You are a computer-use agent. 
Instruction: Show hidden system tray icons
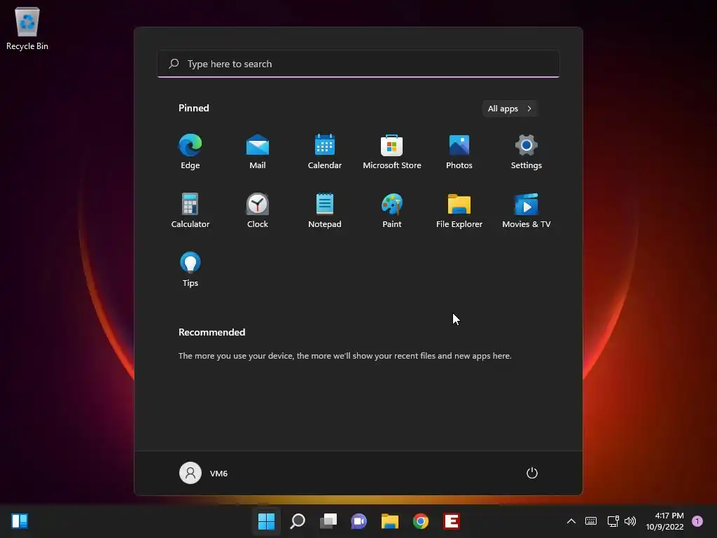pyautogui.click(x=571, y=521)
